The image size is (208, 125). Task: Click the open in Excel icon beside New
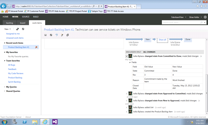tap(18, 29)
